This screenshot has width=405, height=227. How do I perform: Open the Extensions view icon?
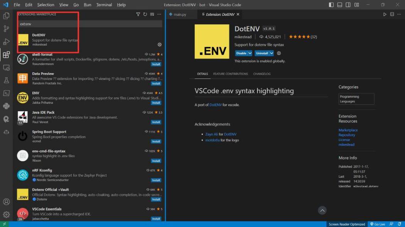6,55
